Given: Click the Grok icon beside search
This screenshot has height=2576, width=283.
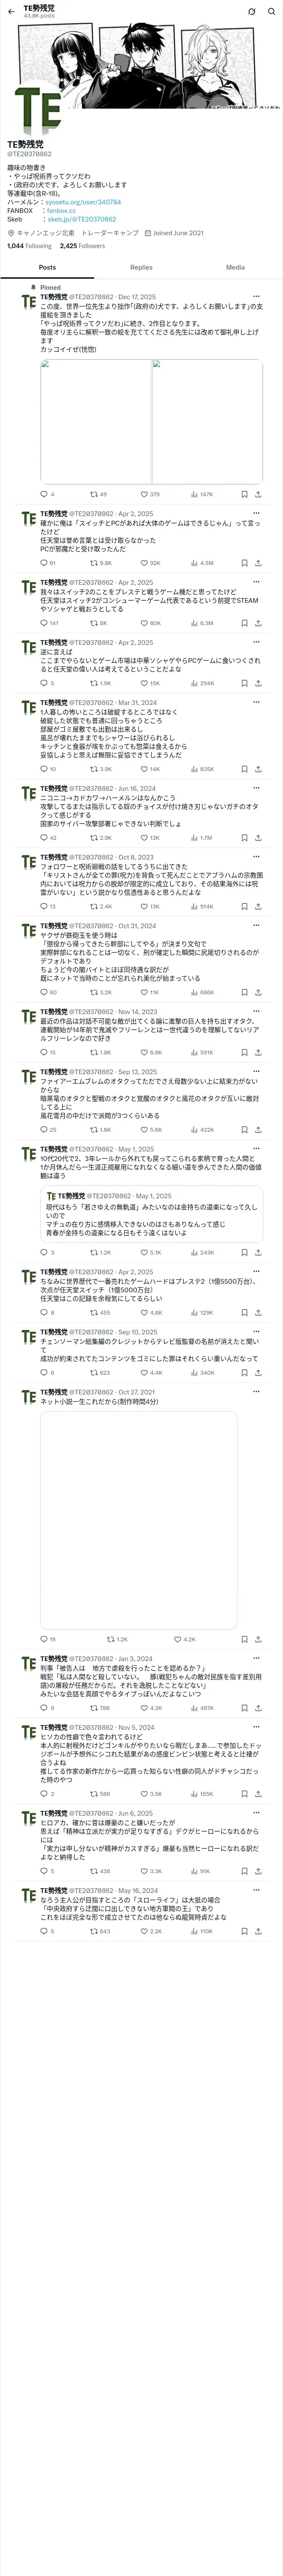Looking at the screenshot, I should 252,11.
